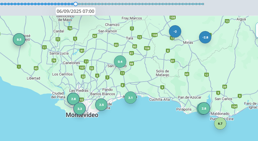Click the 06/09/2025 07:00 date tooltip
This screenshot has width=258, height=141.
point(76,11)
